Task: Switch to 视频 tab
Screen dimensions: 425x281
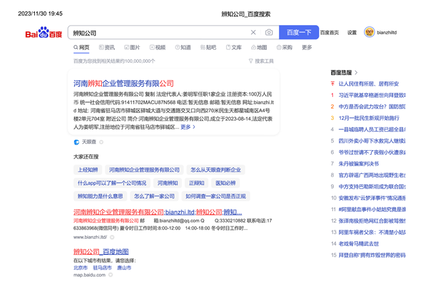Action: click(158, 47)
